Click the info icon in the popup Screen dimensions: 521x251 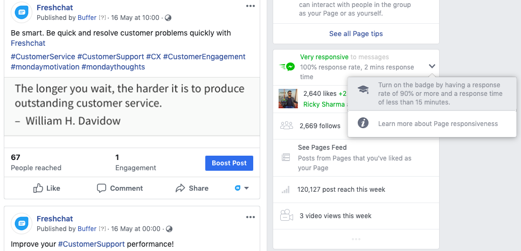tap(363, 123)
